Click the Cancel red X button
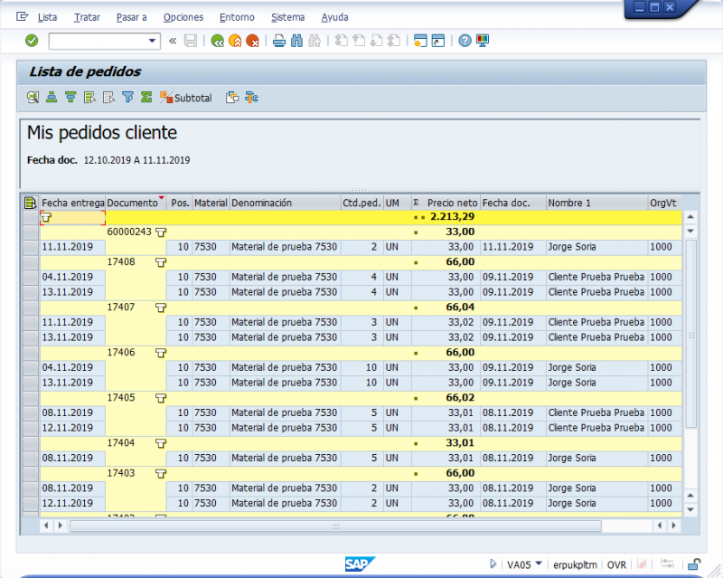 point(255,41)
